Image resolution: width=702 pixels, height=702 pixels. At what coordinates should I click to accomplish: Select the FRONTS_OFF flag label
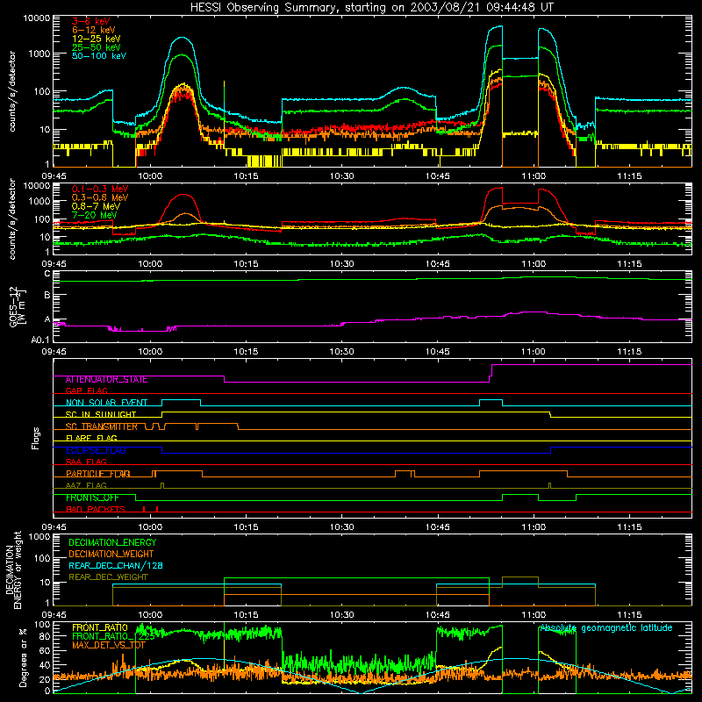92,498
